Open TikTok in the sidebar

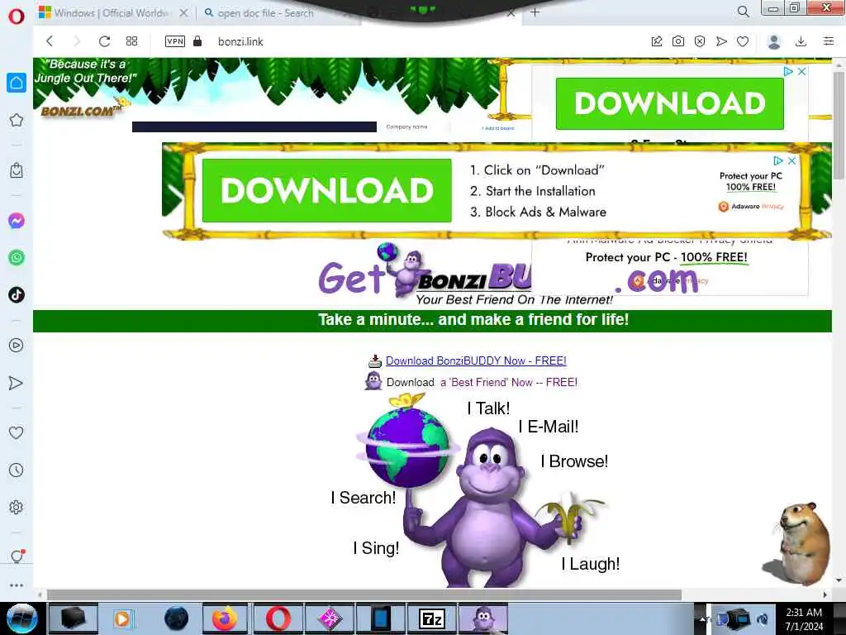click(17, 295)
